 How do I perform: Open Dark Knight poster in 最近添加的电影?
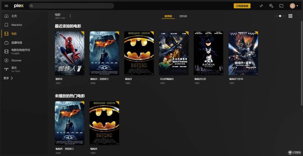pos(105,53)
